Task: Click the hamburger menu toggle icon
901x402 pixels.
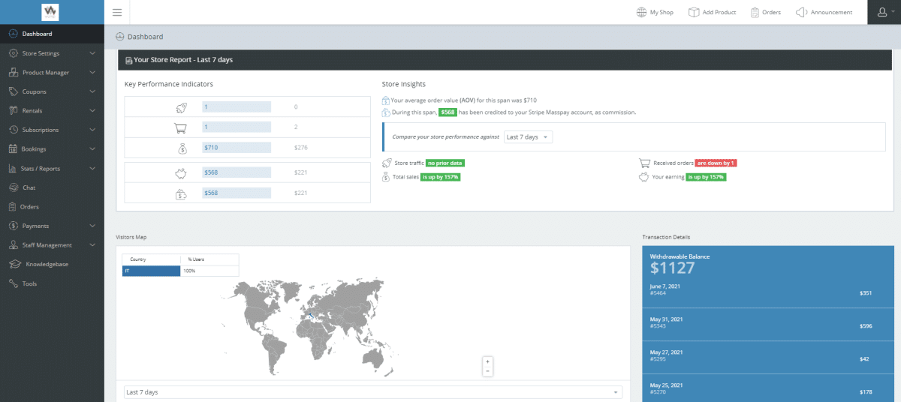Action: click(x=116, y=12)
